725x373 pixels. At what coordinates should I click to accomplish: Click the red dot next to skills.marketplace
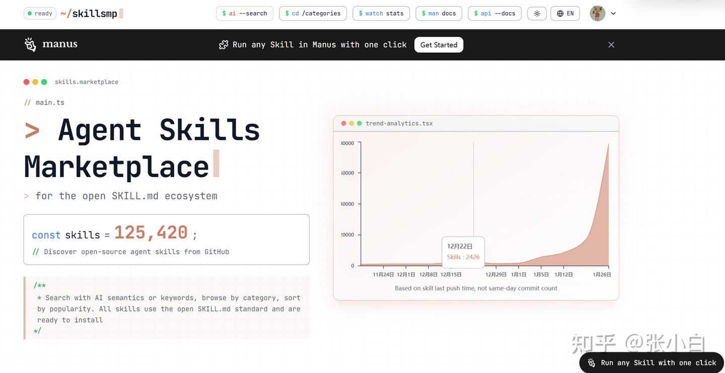coord(27,82)
